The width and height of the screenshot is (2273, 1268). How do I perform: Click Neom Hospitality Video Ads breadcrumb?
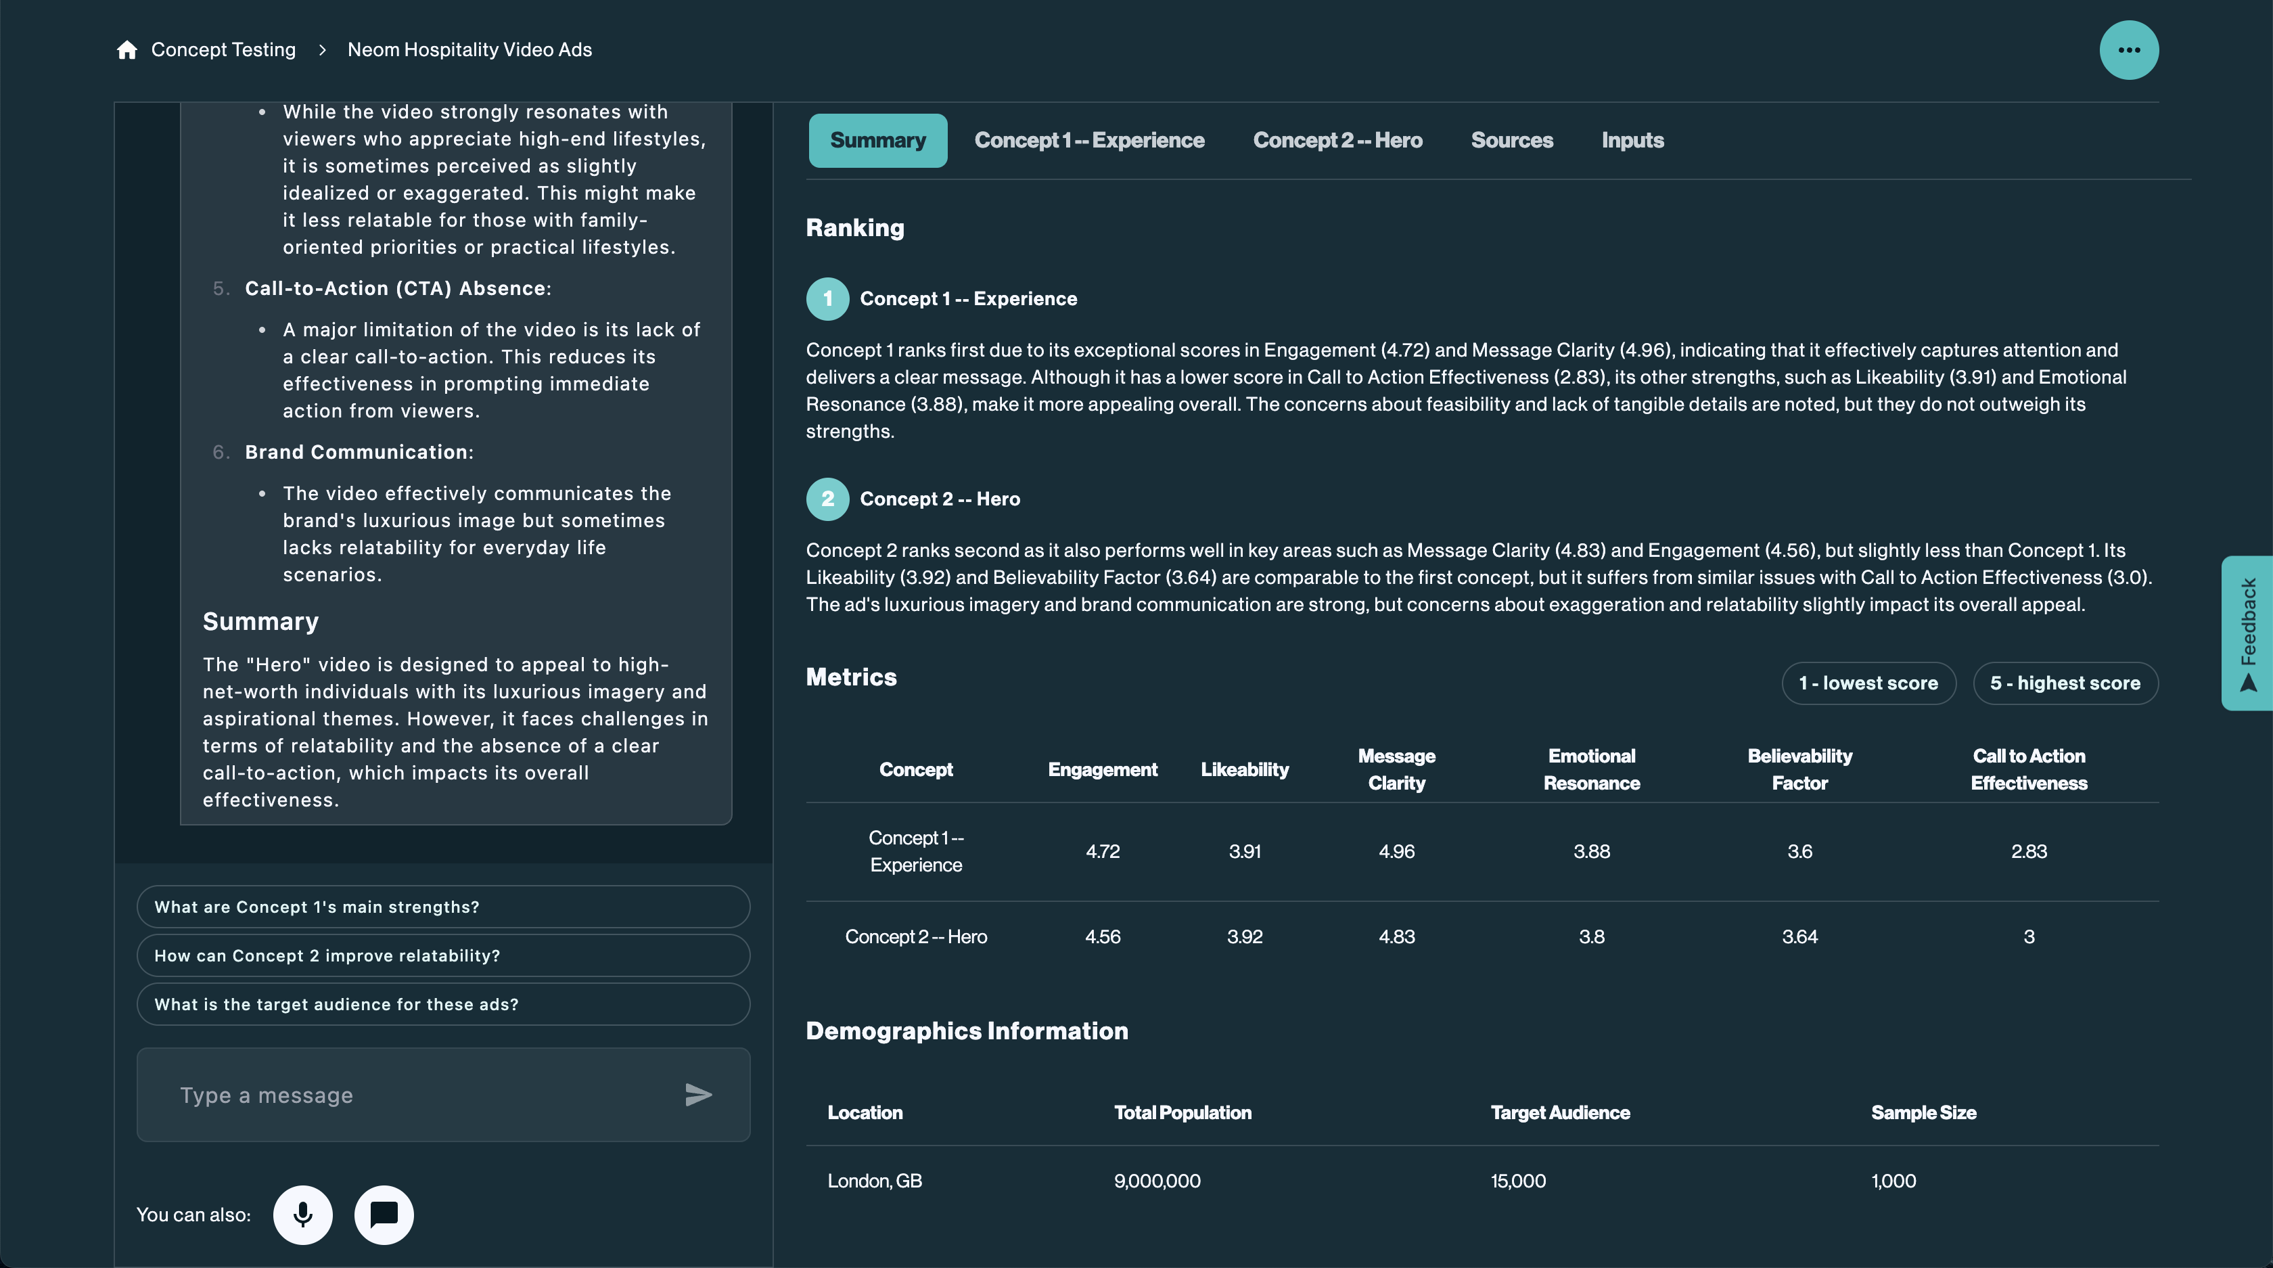469,50
